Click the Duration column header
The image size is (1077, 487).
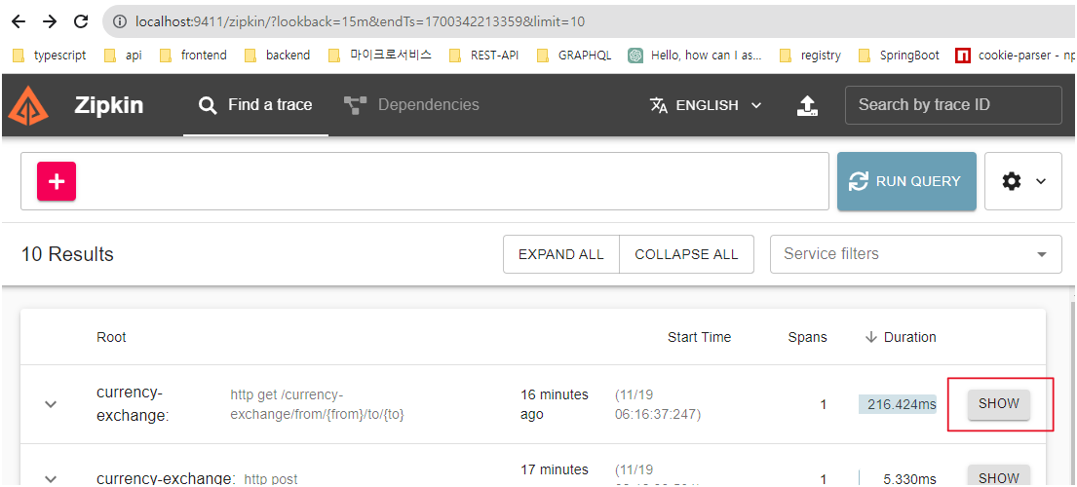[909, 337]
